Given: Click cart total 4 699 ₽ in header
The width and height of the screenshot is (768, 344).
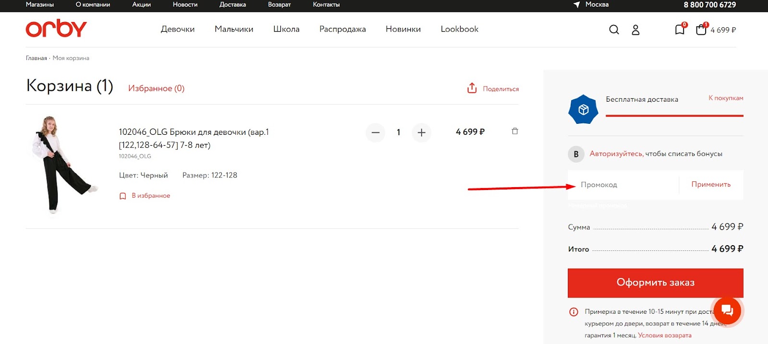Looking at the screenshot, I should (x=723, y=30).
